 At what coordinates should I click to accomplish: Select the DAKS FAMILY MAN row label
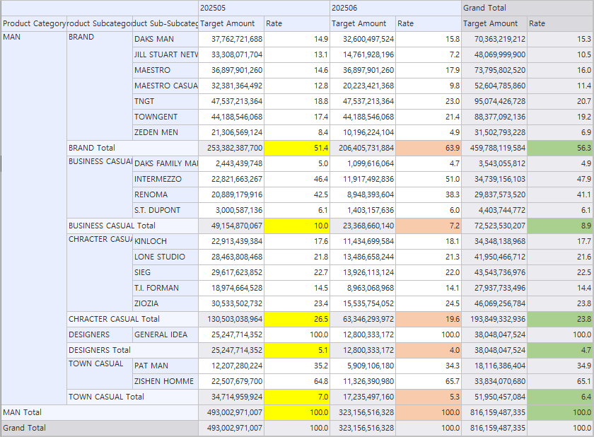point(165,163)
